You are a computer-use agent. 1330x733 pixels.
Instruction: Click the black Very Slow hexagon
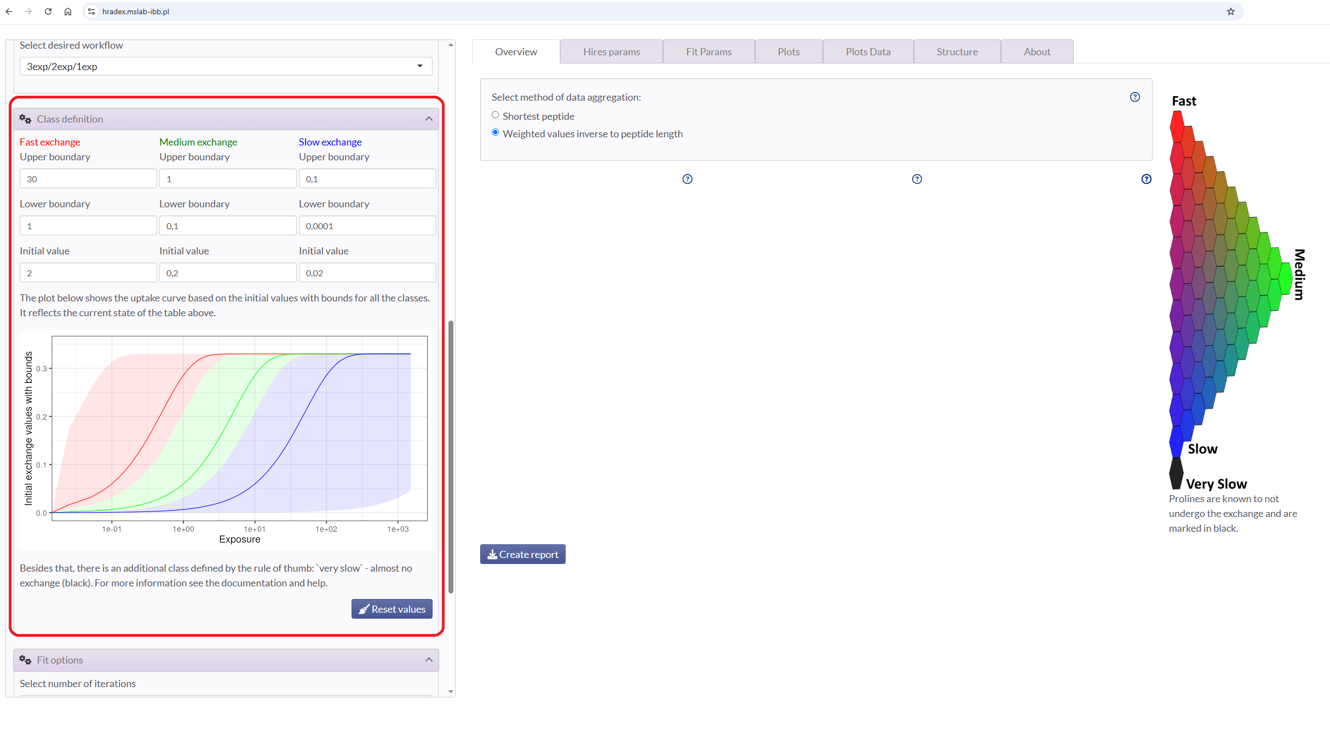tap(1176, 473)
